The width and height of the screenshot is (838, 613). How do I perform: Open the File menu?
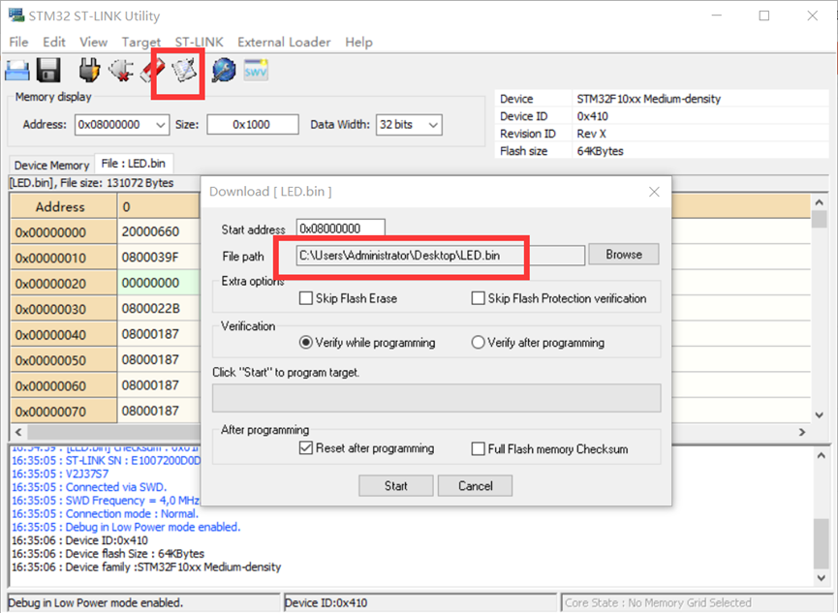[x=18, y=42]
